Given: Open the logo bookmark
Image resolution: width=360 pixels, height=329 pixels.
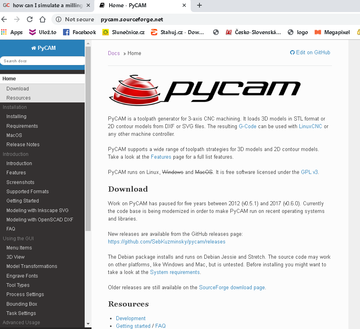Looking at the screenshot, I should point(298,33).
